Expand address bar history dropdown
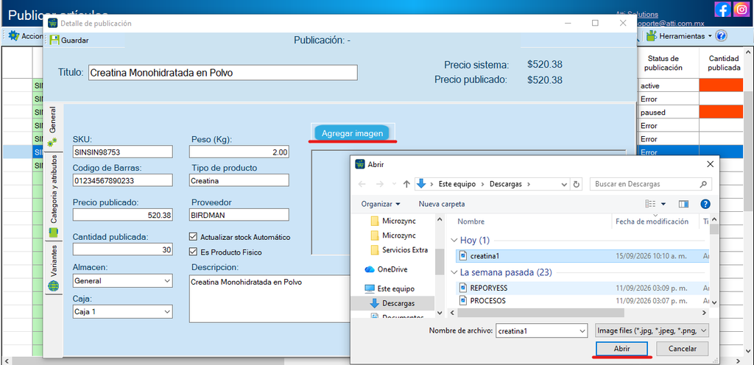Viewport: 754px width, 365px height. (x=564, y=184)
